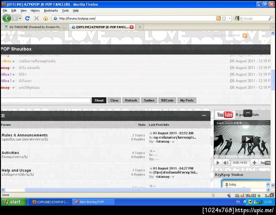Click the video player play button

tap(218, 163)
